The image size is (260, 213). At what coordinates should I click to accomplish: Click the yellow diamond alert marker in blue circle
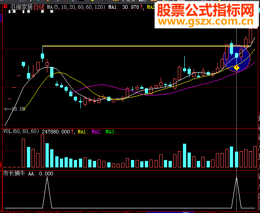(x=236, y=67)
